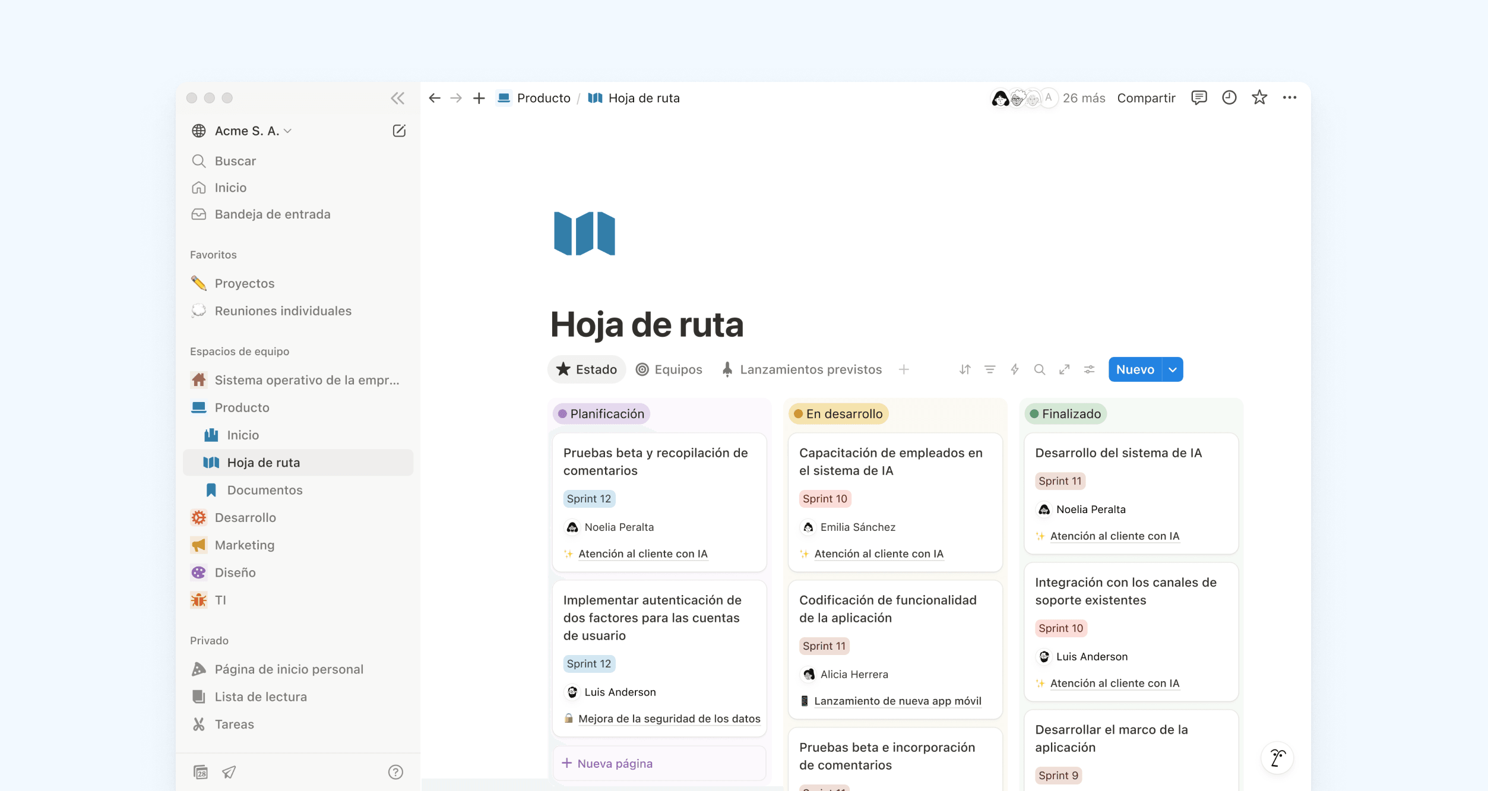The height and width of the screenshot is (791, 1488).
Task: Open view settings sliders icon
Action: (1090, 369)
